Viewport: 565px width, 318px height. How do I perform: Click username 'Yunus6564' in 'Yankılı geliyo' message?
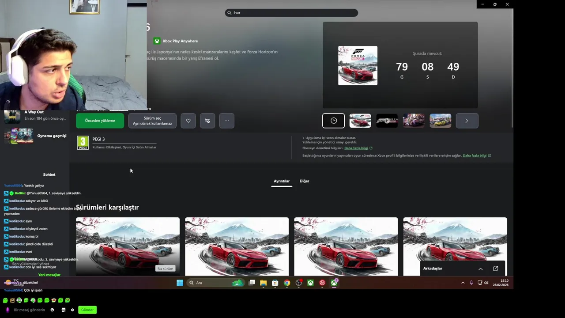[x=13, y=185]
